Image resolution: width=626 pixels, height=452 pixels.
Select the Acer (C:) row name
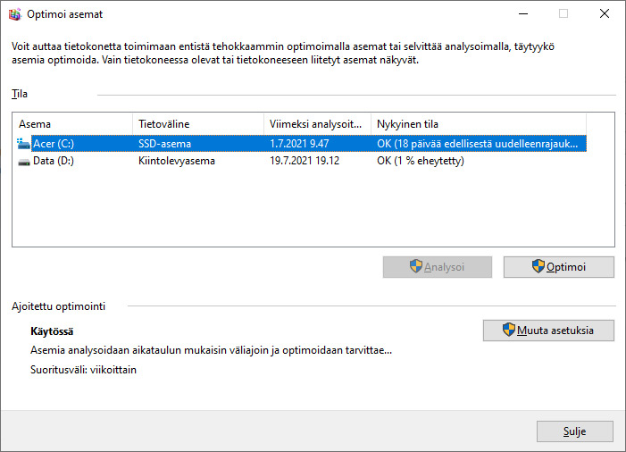pyautogui.click(x=54, y=144)
